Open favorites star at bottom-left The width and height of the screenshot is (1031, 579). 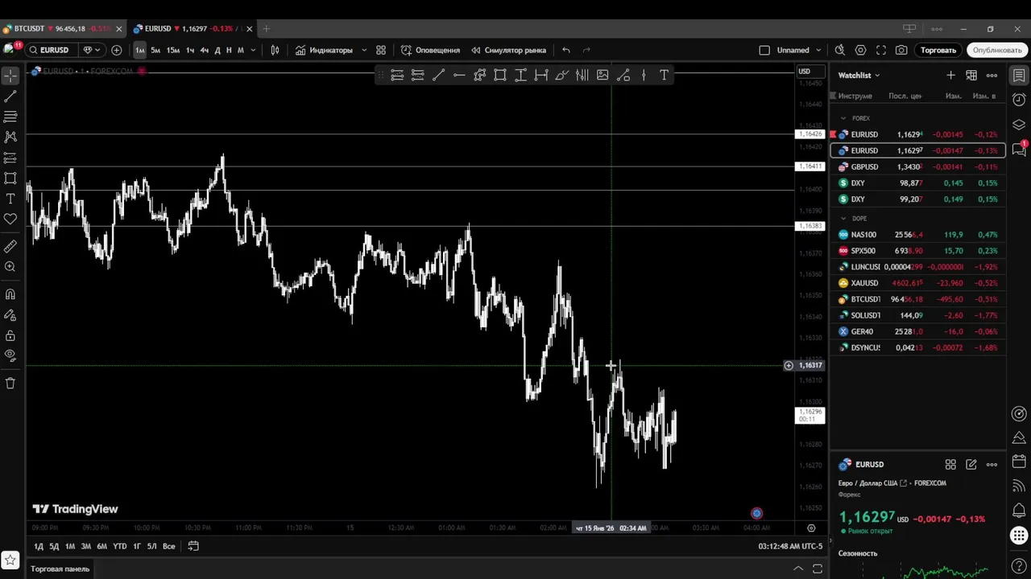(x=10, y=560)
